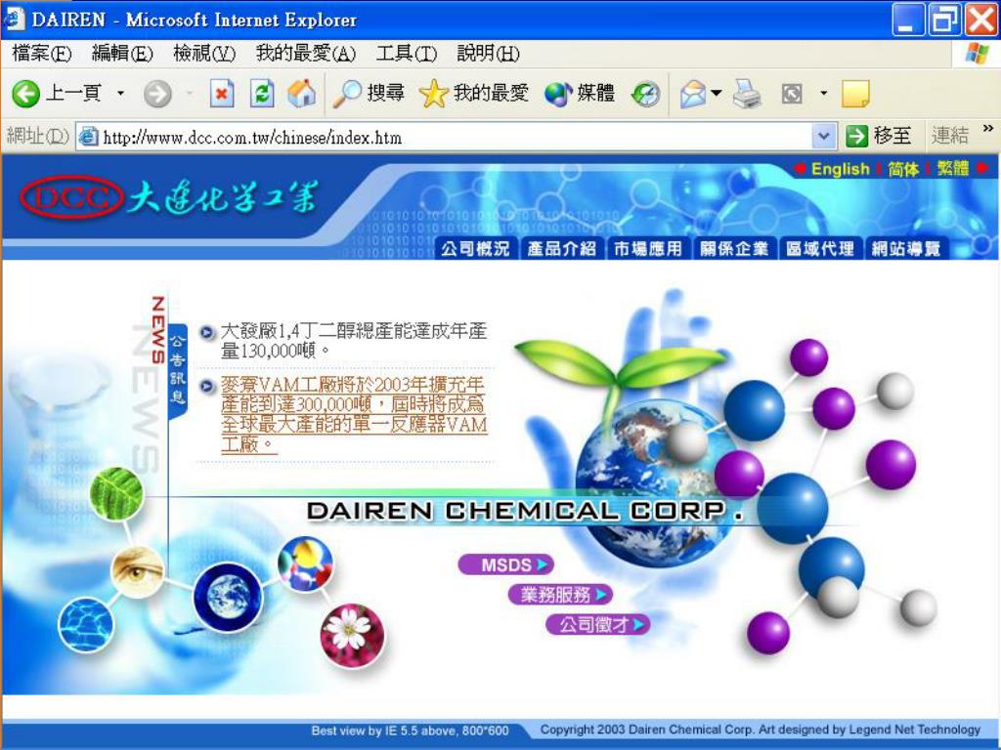
Task: Click the water ripple circular thumbnail
Action: 86,624
